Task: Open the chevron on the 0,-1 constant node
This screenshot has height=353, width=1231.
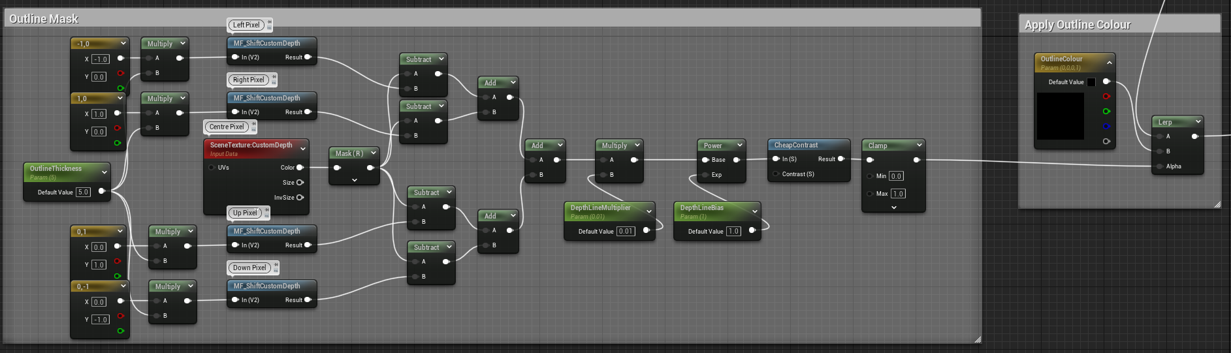Action: coord(123,286)
